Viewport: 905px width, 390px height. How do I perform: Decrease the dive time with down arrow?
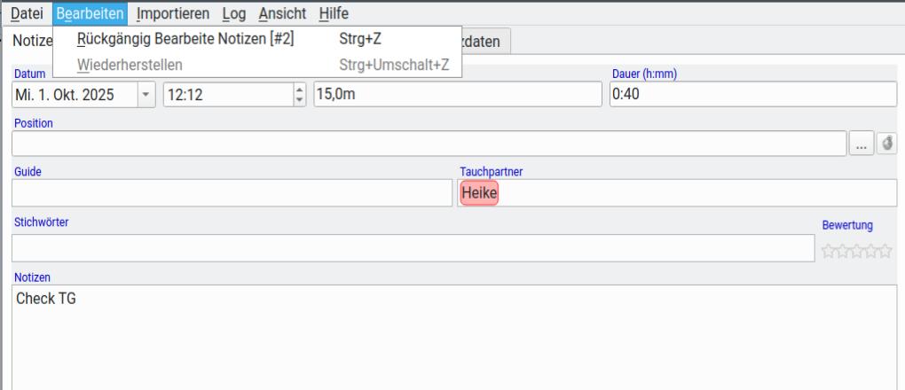pyautogui.click(x=299, y=100)
